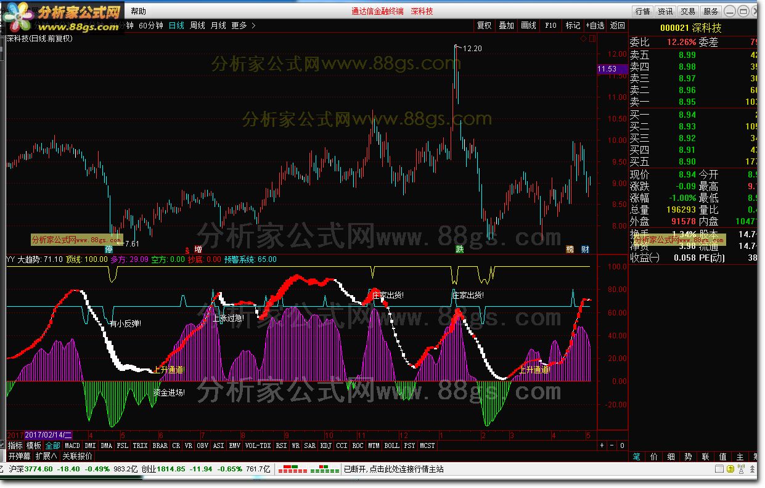The width and height of the screenshot is (765, 488).
Task: Select the 日线 daily chart period
Action: tap(176, 25)
